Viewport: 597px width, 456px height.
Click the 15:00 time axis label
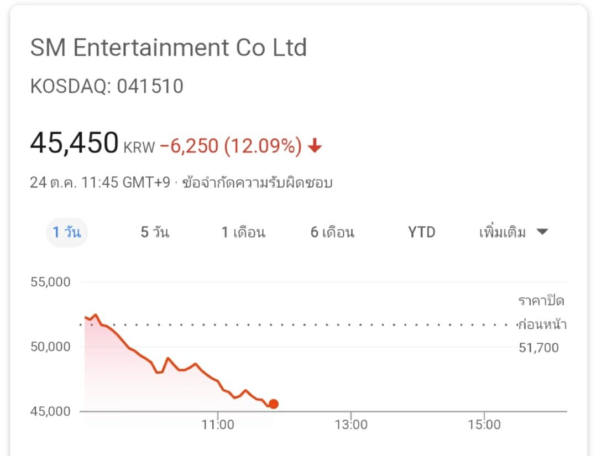click(x=484, y=425)
